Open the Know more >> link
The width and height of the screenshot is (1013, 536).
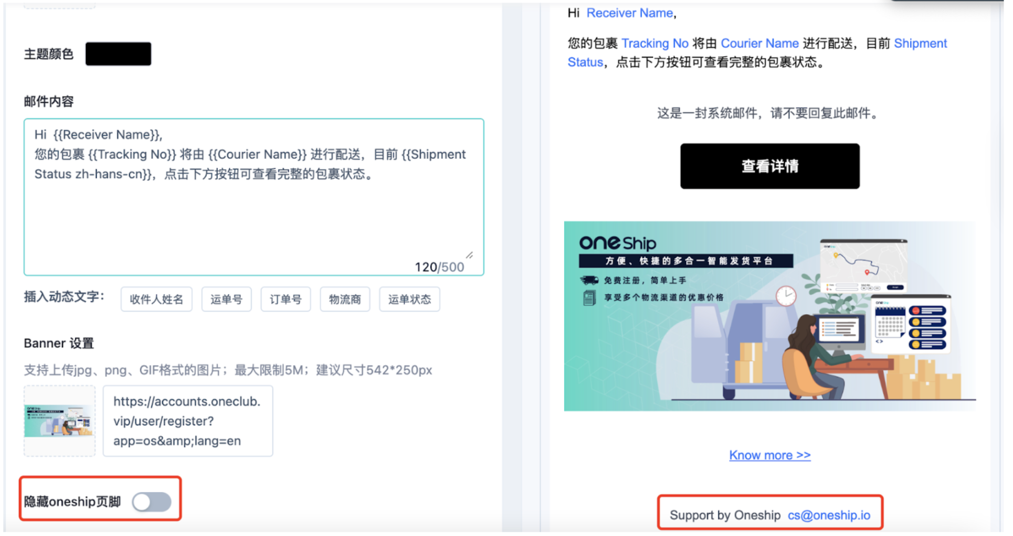pos(770,455)
